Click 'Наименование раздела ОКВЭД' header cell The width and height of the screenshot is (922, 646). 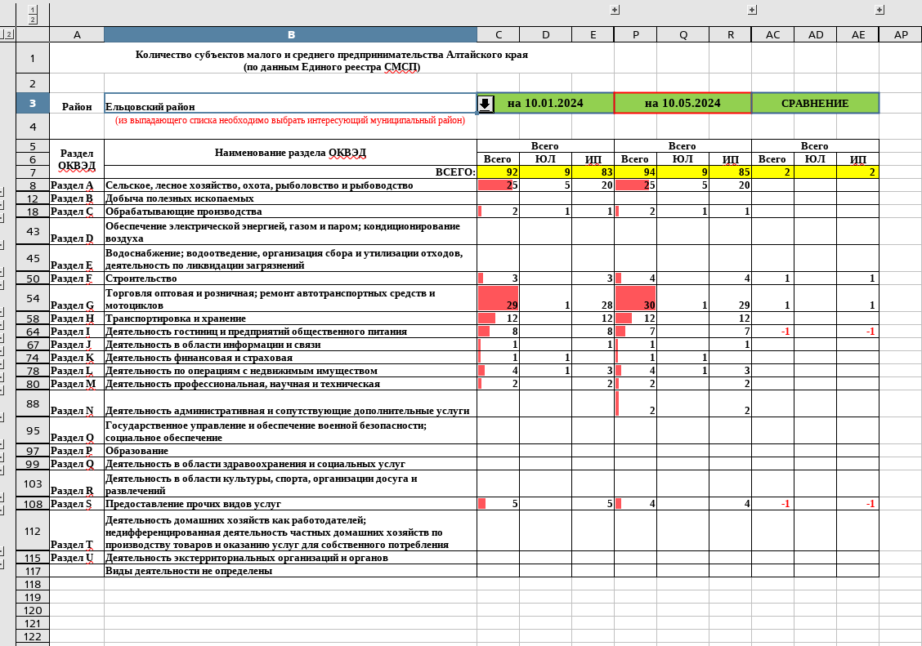click(290, 153)
